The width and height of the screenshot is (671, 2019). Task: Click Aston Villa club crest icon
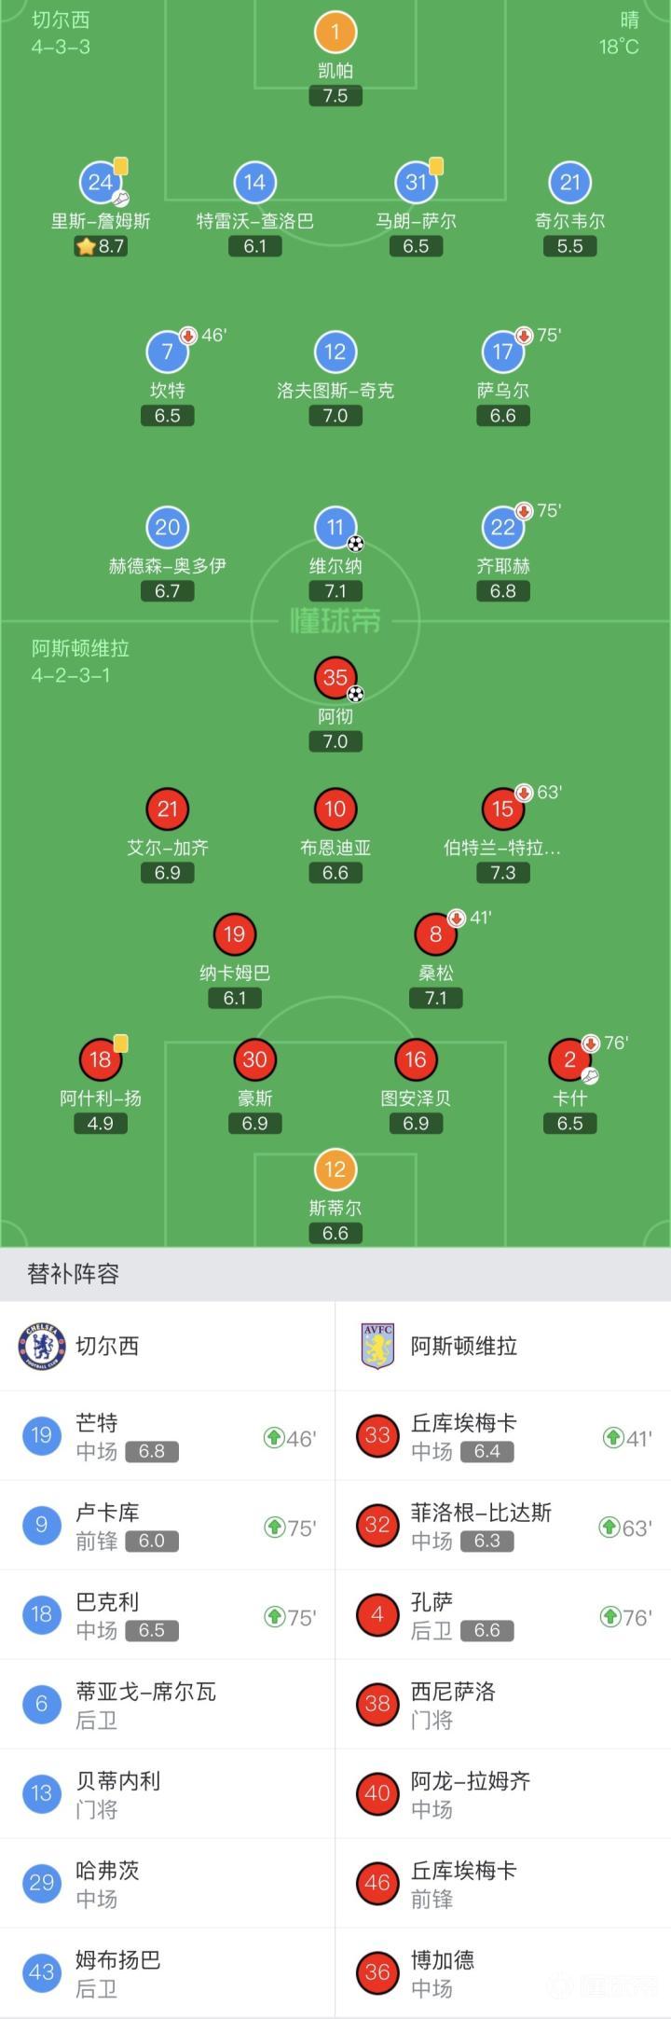377,1346
